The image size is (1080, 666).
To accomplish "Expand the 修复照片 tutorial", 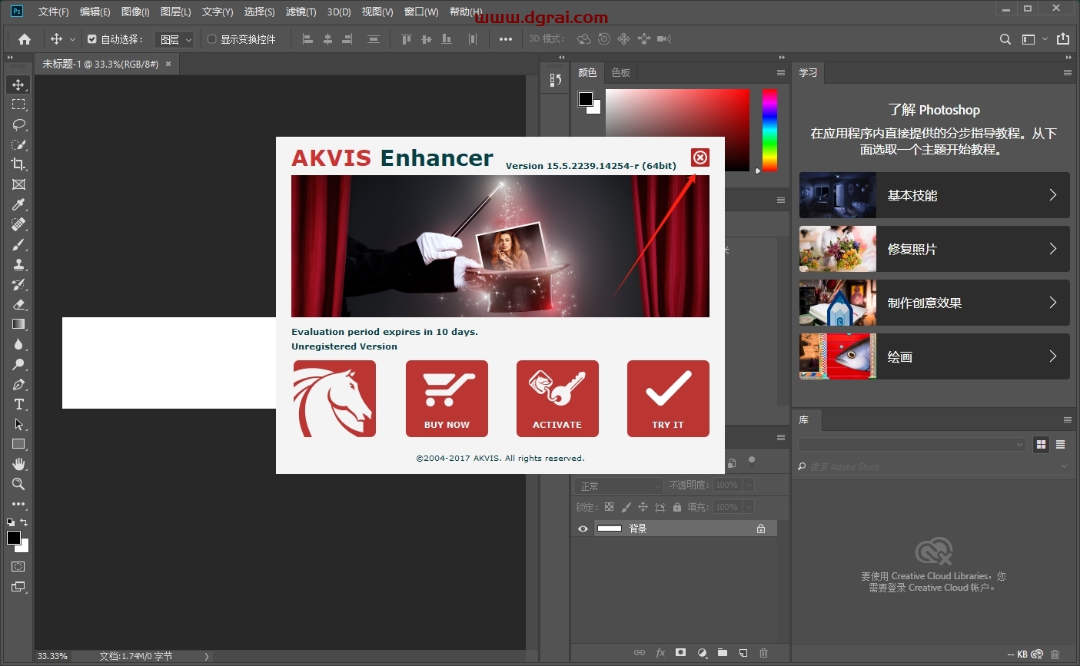I will tap(934, 249).
